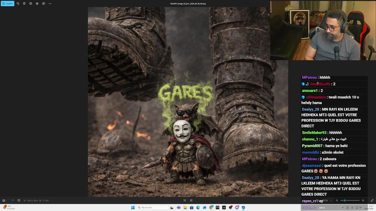
Task: Click username SmileMaker93 in chat
Action: click(x=314, y=133)
